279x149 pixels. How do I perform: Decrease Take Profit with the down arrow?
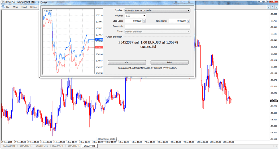pyautogui.click(x=188, y=22)
